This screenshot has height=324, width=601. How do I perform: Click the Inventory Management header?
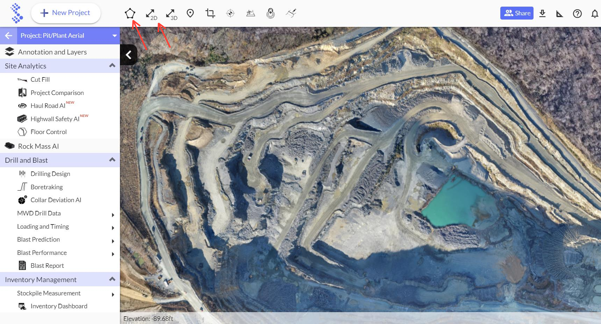tap(60, 279)
